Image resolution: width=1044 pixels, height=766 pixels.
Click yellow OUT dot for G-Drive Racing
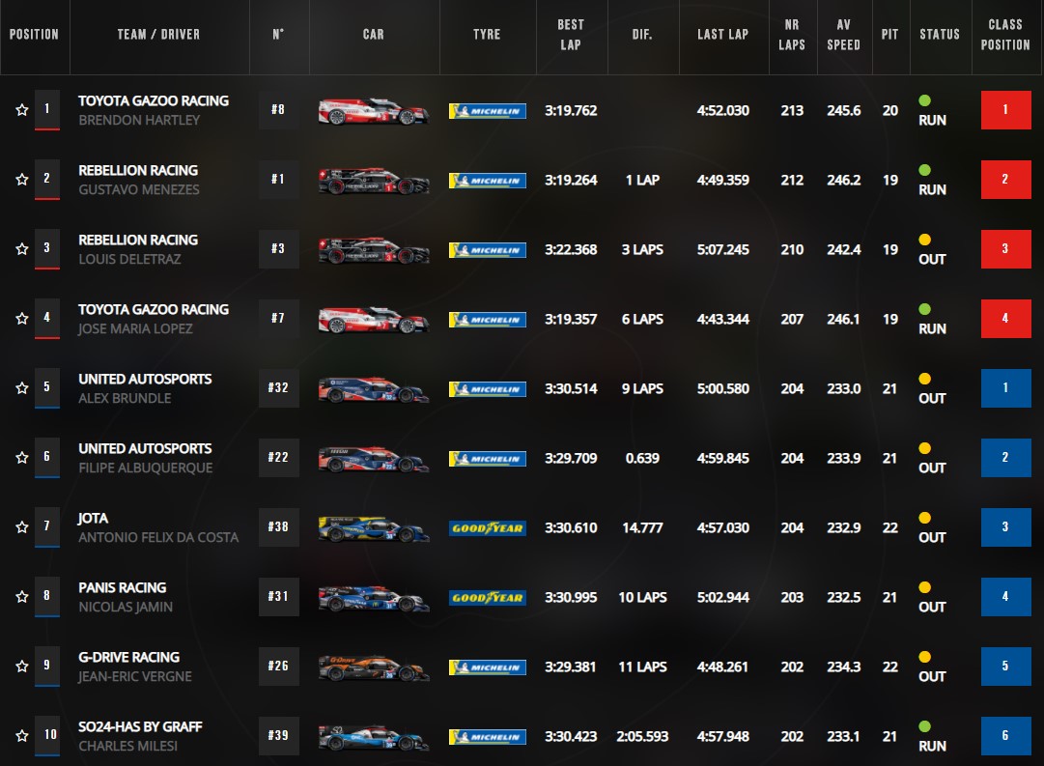(x=925, y=657)
